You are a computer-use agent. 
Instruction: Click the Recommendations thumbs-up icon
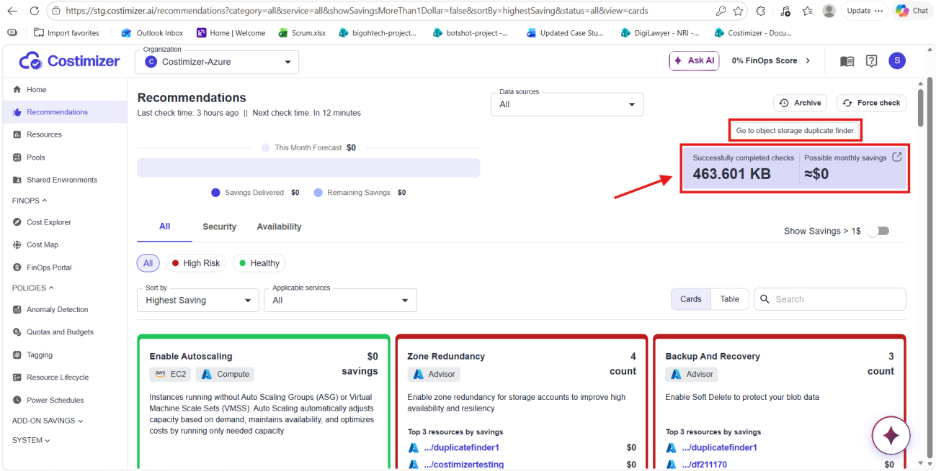17,112
